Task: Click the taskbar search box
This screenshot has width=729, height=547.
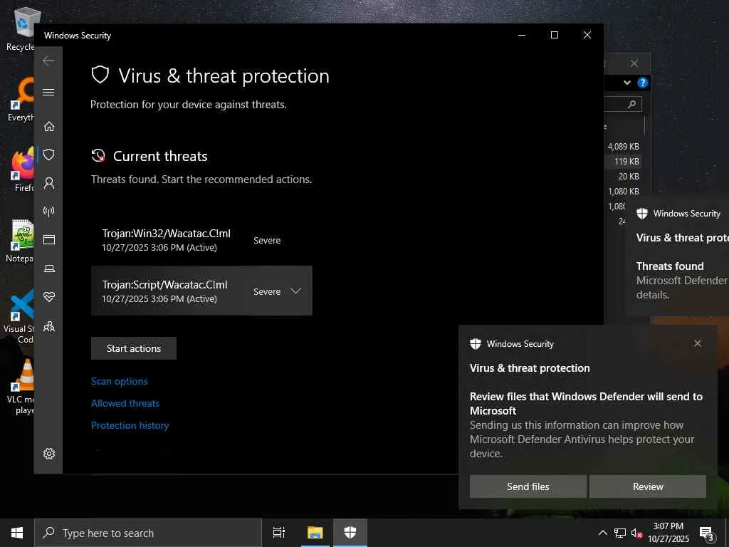Action: [148, 533]
